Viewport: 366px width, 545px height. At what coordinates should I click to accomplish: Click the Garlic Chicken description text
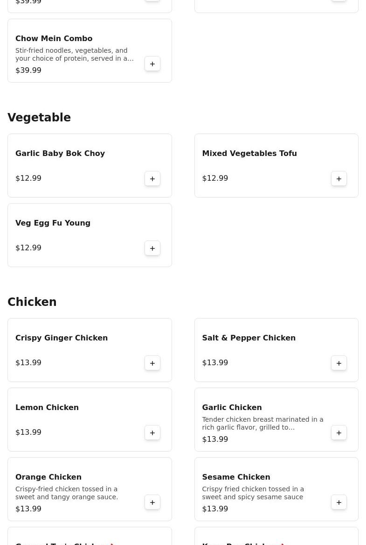[x=262, y=424]
